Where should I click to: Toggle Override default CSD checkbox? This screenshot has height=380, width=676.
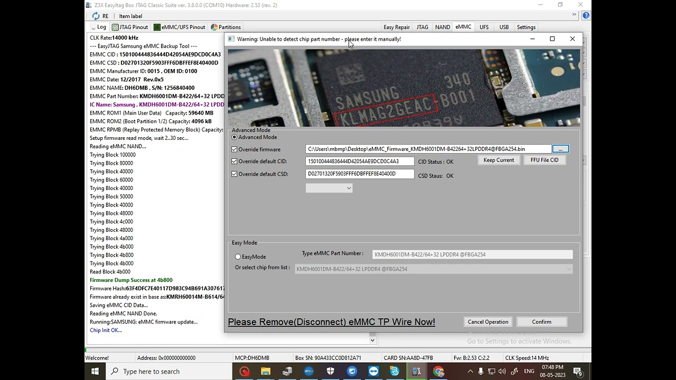pyautogui.click(x=234, y=174)
